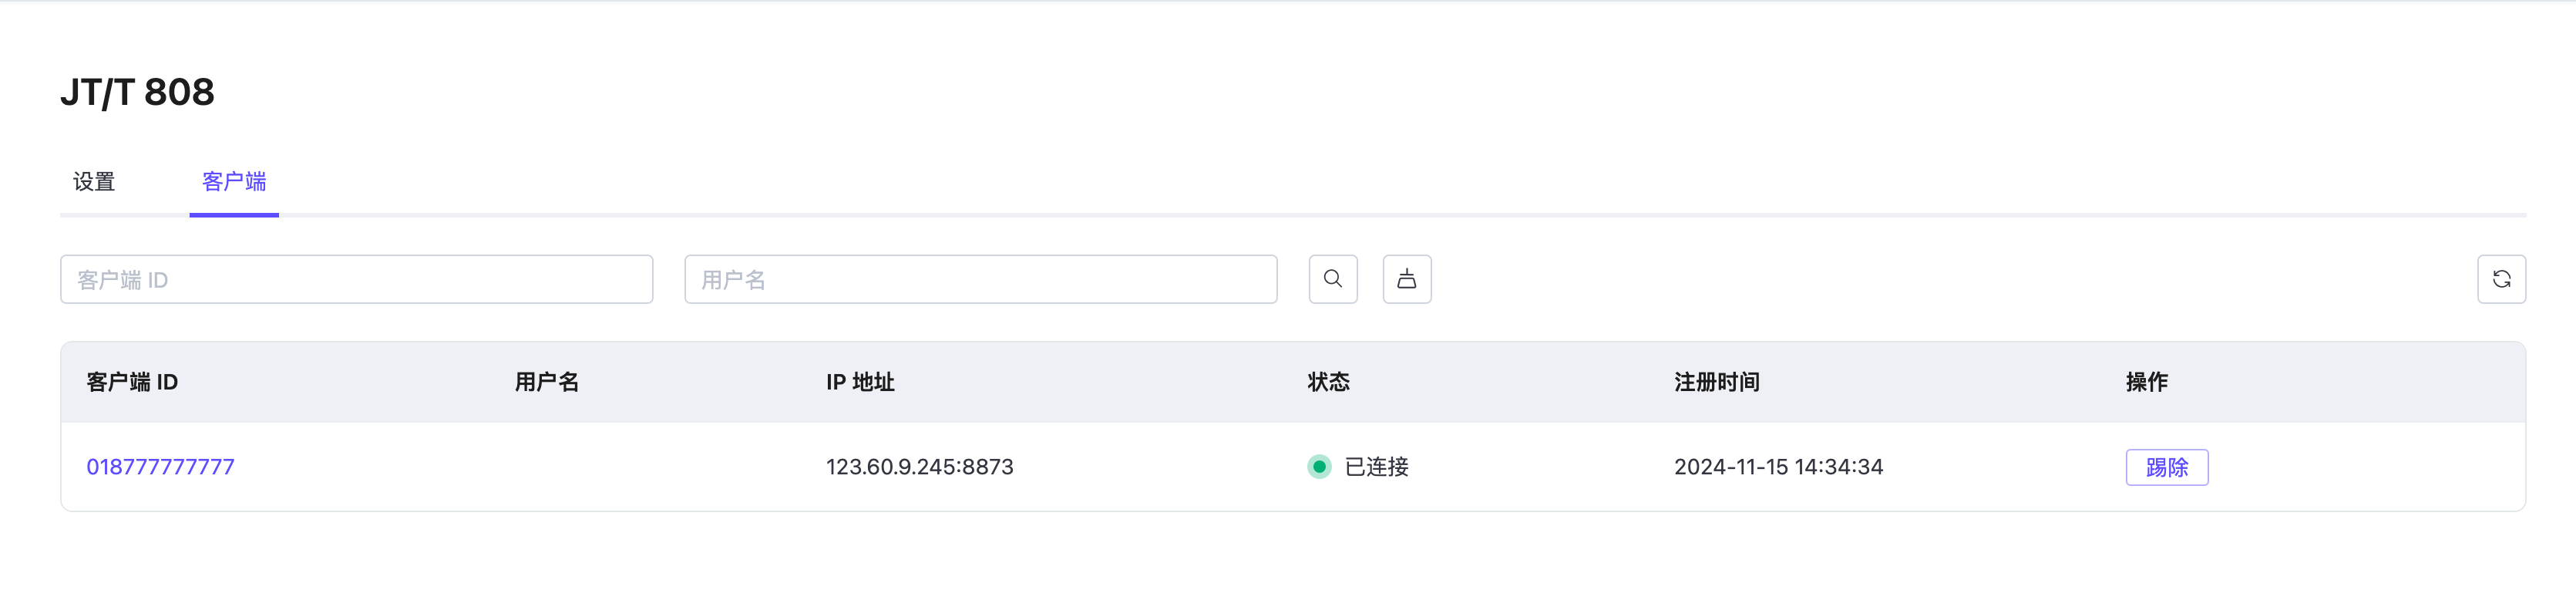Click the IP address 123.60.9.245:8873 cell
2576x597 pixels.
(x=919, y=467)
